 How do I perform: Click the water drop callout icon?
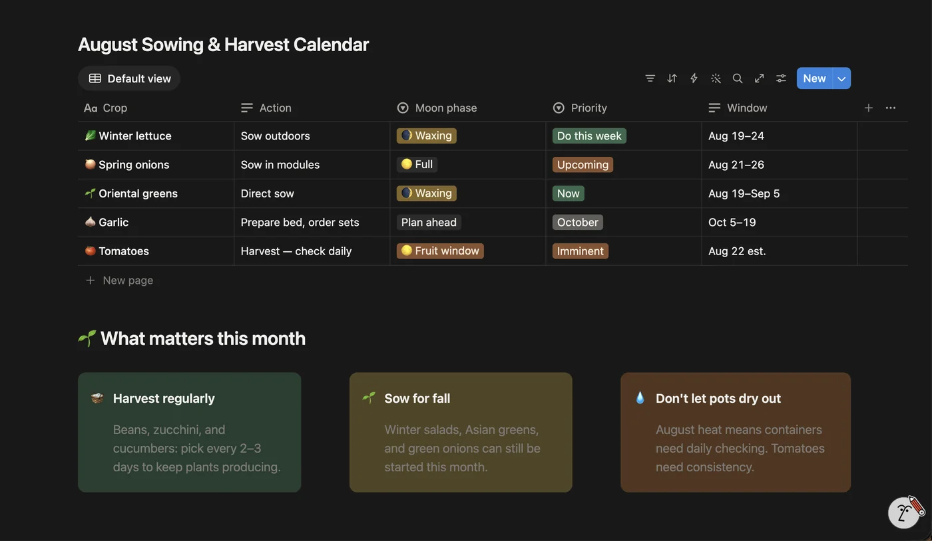(640, 398)
